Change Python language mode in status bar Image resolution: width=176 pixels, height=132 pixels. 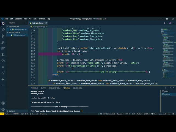(x=139, y=114)
